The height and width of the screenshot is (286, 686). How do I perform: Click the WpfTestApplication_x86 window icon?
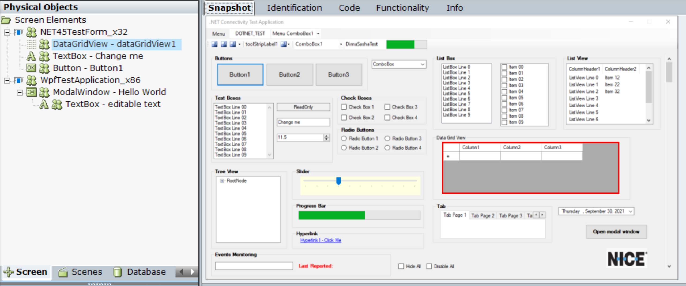pyautogui.click(x=18, y=80)
